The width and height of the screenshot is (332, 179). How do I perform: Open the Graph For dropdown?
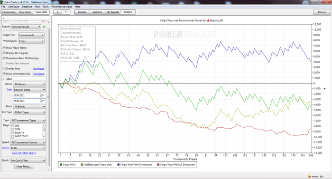(x=31, y=35)
